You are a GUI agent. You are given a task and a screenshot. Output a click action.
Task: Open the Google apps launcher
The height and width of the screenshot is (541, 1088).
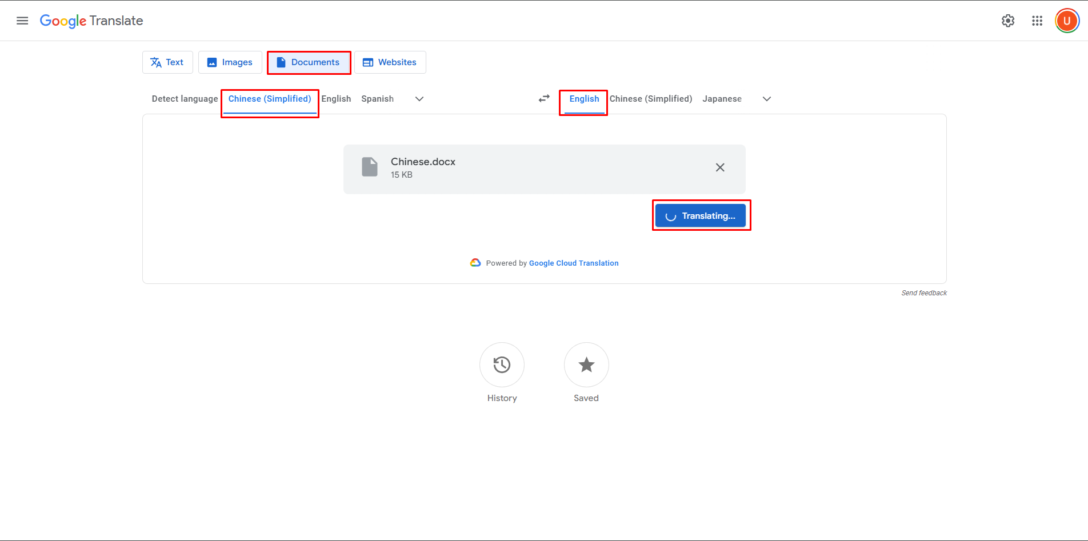click(1037, 21)
